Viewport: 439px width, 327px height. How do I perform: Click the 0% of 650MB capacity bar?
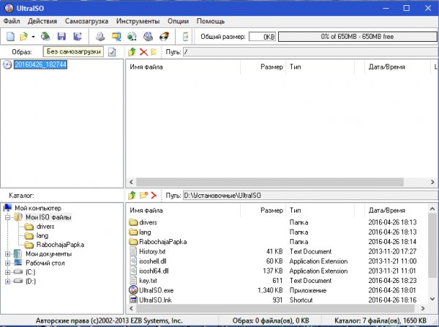click(358, 37)
